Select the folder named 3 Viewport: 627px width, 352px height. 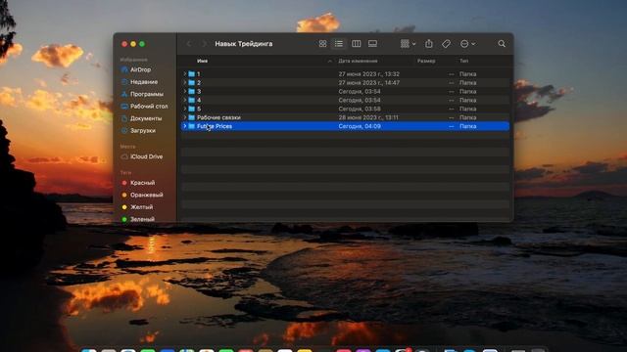tap(345, 91)
